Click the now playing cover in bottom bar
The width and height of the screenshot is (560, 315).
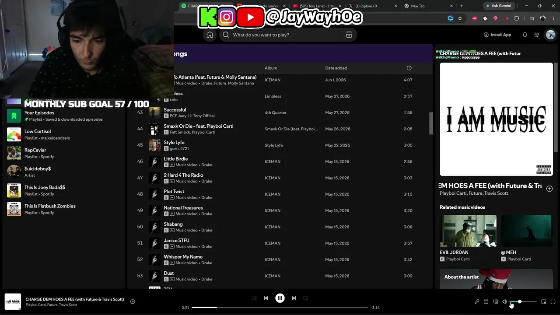(x=13, y=302)
